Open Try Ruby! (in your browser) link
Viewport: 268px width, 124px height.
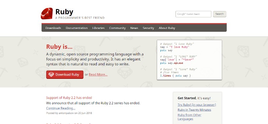(x=197, y=105)
